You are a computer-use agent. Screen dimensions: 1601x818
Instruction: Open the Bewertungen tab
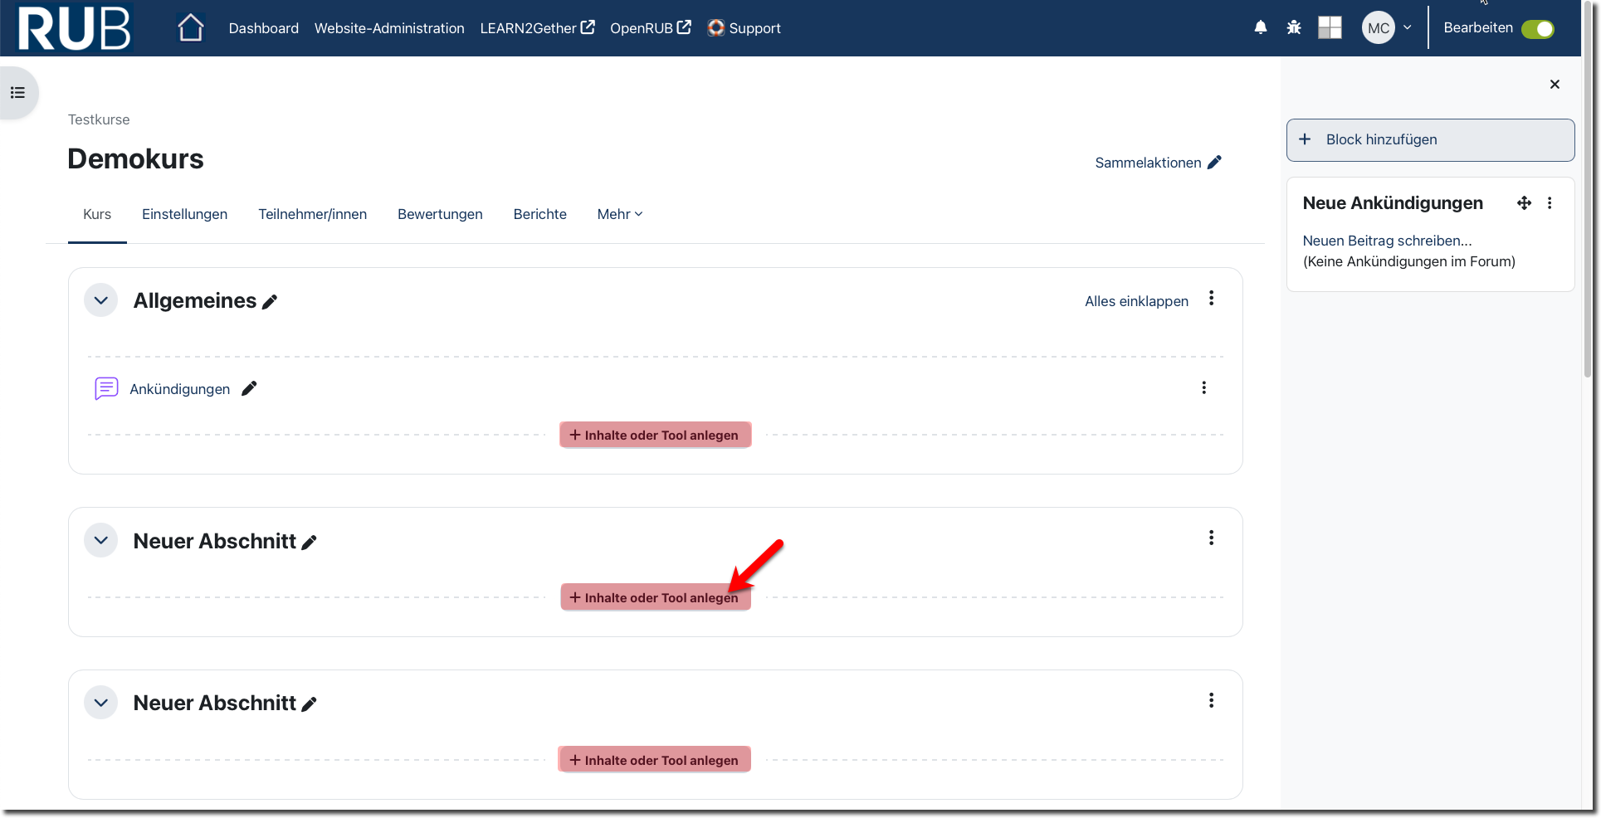point(440,214)
